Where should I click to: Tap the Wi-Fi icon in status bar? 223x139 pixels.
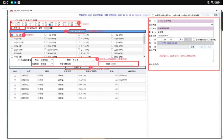click(x=212, y=2)
